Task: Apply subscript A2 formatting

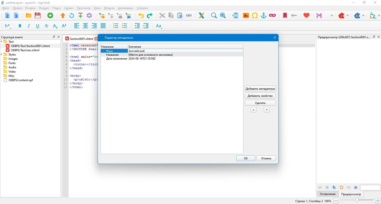Action: (x=55, y=26)
